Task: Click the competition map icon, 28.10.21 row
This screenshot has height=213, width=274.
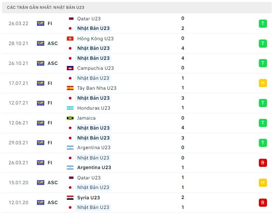Action: coord(41,43)
